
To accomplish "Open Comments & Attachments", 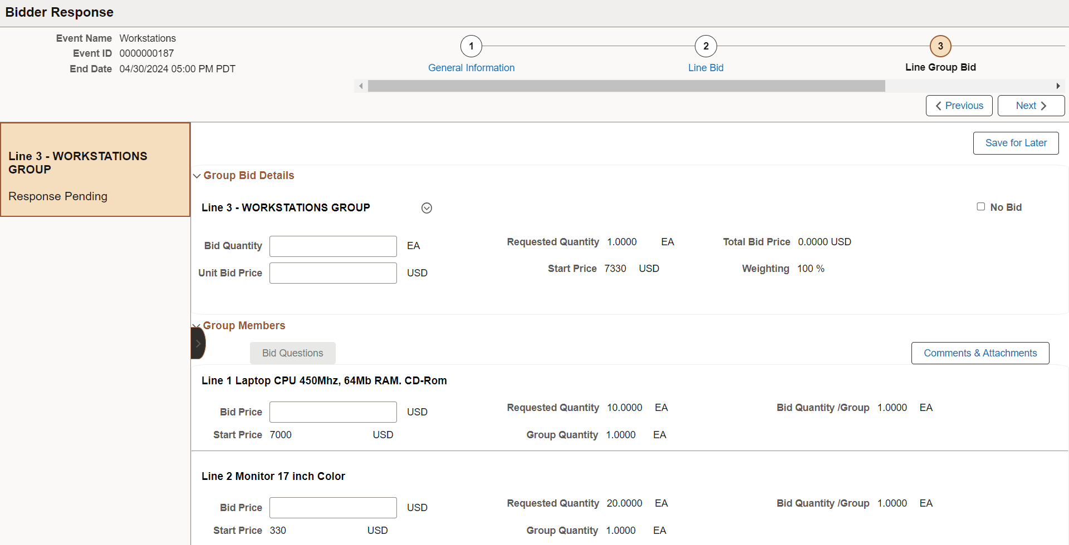I will click(980, 353).
